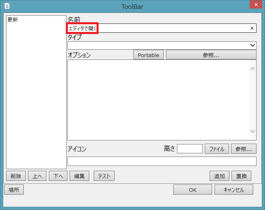265x210 pixels.
Task: Click the 追加 button
Action: [219, 176]
